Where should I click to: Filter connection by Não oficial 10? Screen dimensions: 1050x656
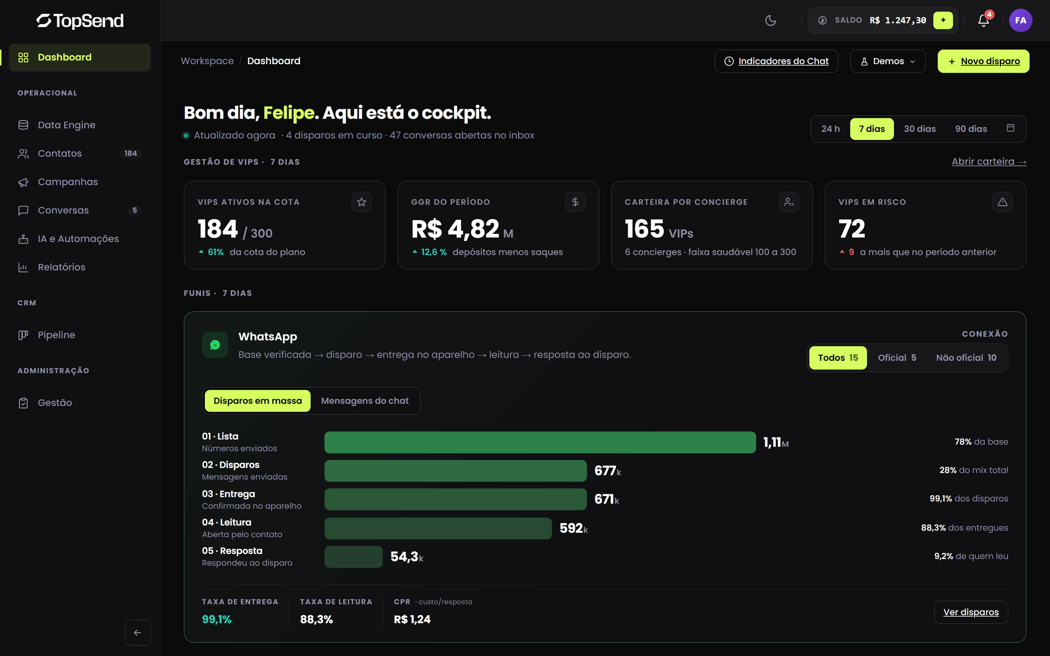pyautogui.click(x=966, y=358)
